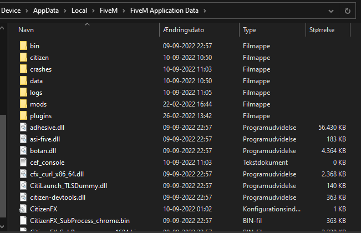Go to AppData breadcrumb in path
The image size is (361, 233).
46,11
